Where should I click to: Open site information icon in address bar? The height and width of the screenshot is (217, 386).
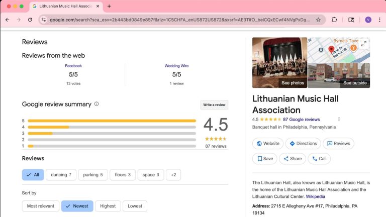point(44,20)
